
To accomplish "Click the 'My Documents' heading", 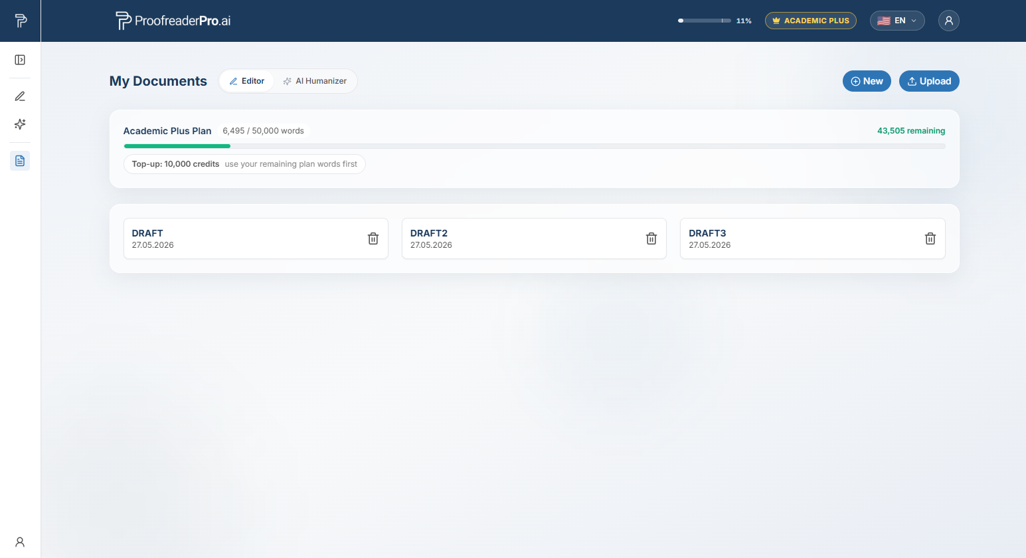I will [x=158, y=81].
